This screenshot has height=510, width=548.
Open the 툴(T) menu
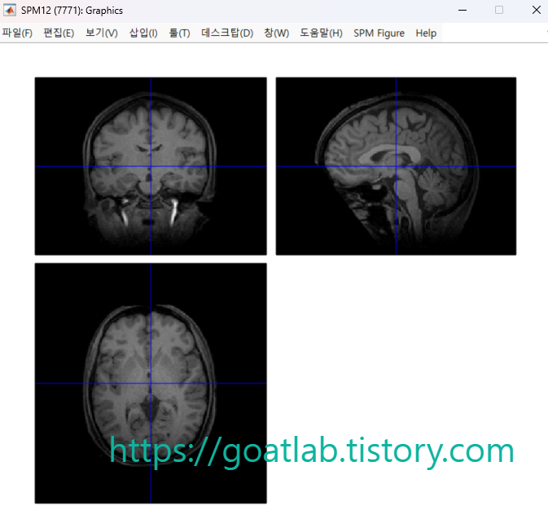tap(179, 33)
